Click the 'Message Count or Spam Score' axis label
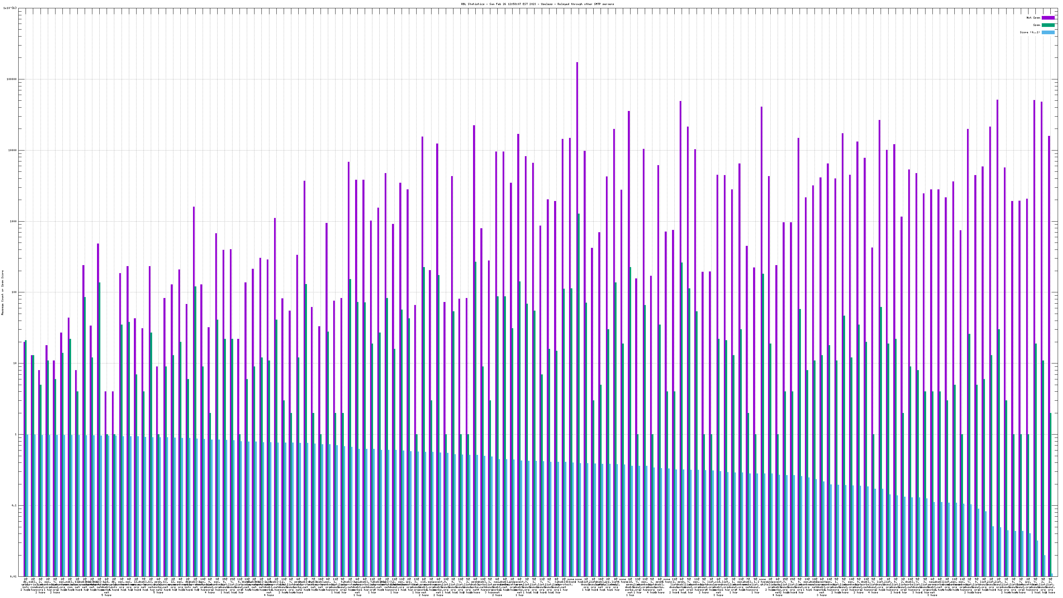 tap(2, 293)
